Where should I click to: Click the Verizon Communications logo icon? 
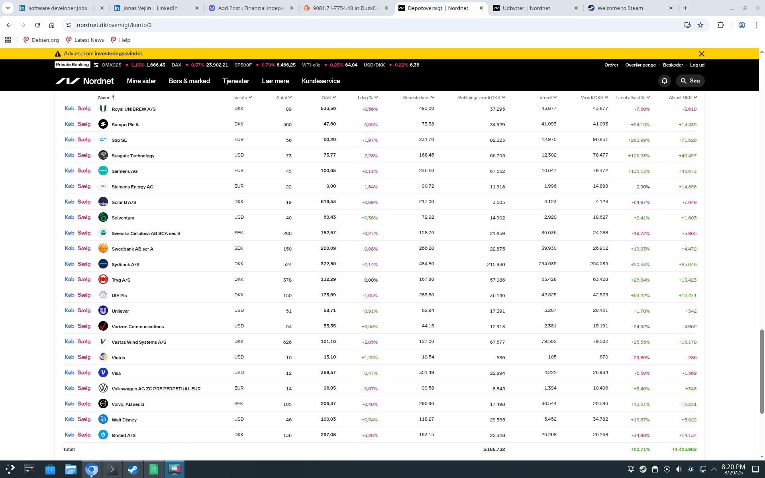click(103, 326)
